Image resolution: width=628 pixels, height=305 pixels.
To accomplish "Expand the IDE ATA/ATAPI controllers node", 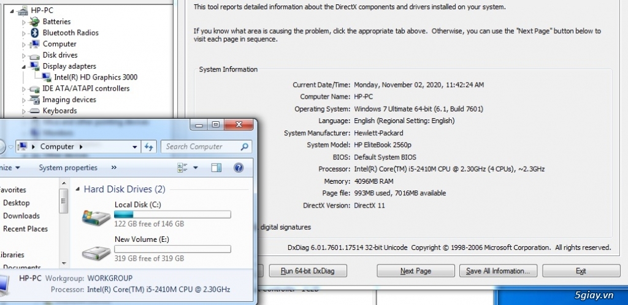I will pyautogui.click(x=24, y=89).
